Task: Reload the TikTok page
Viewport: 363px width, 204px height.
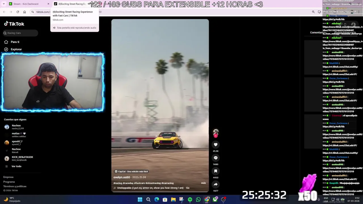Action: tap(18, 12)
